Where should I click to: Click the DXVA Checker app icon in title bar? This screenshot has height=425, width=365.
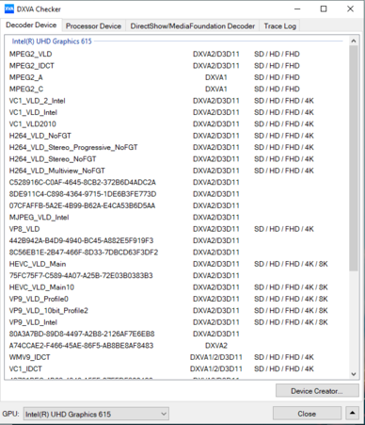(x=9, y=8)
